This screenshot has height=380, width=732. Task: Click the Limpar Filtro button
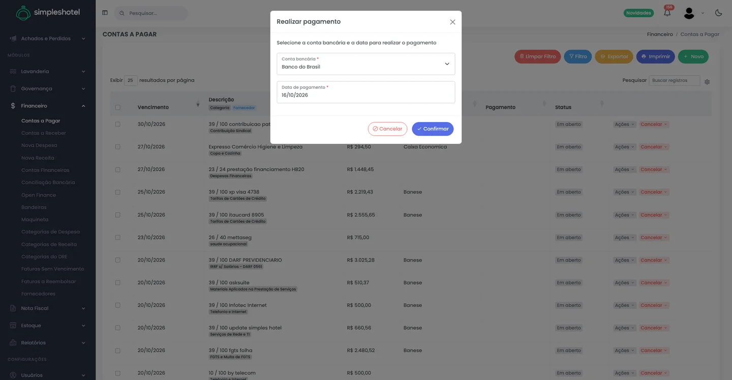tap(537, 56)
